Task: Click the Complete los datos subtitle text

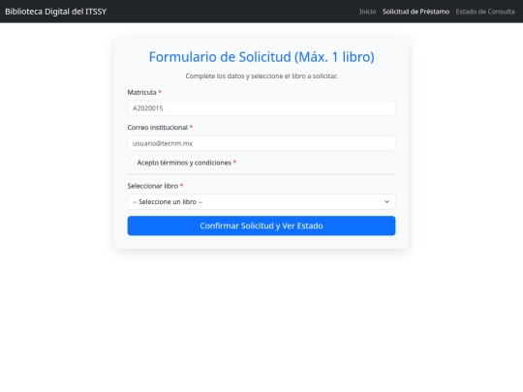Action: click(x=261, y=76)
